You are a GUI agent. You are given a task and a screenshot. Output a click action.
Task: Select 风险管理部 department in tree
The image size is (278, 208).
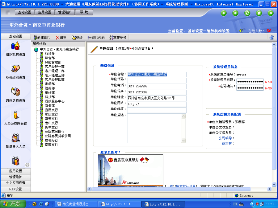pyautogui.click(x=53, y=62)
